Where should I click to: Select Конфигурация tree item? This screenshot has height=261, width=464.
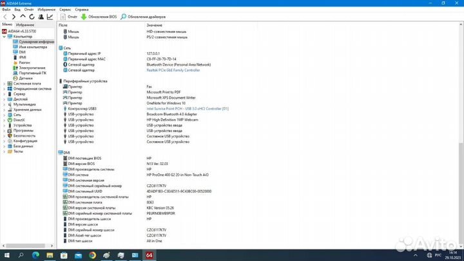22,141
